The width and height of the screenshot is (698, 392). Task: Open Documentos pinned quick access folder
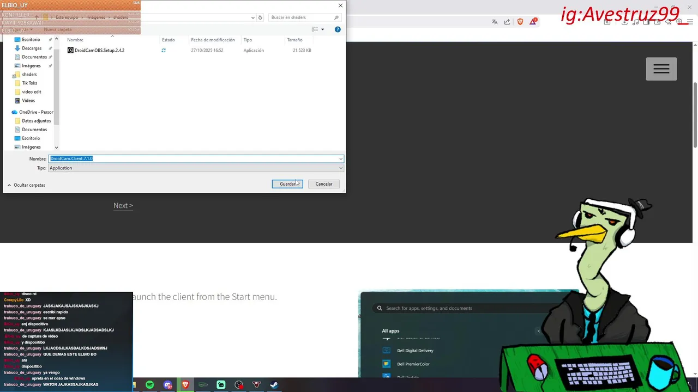34,57
